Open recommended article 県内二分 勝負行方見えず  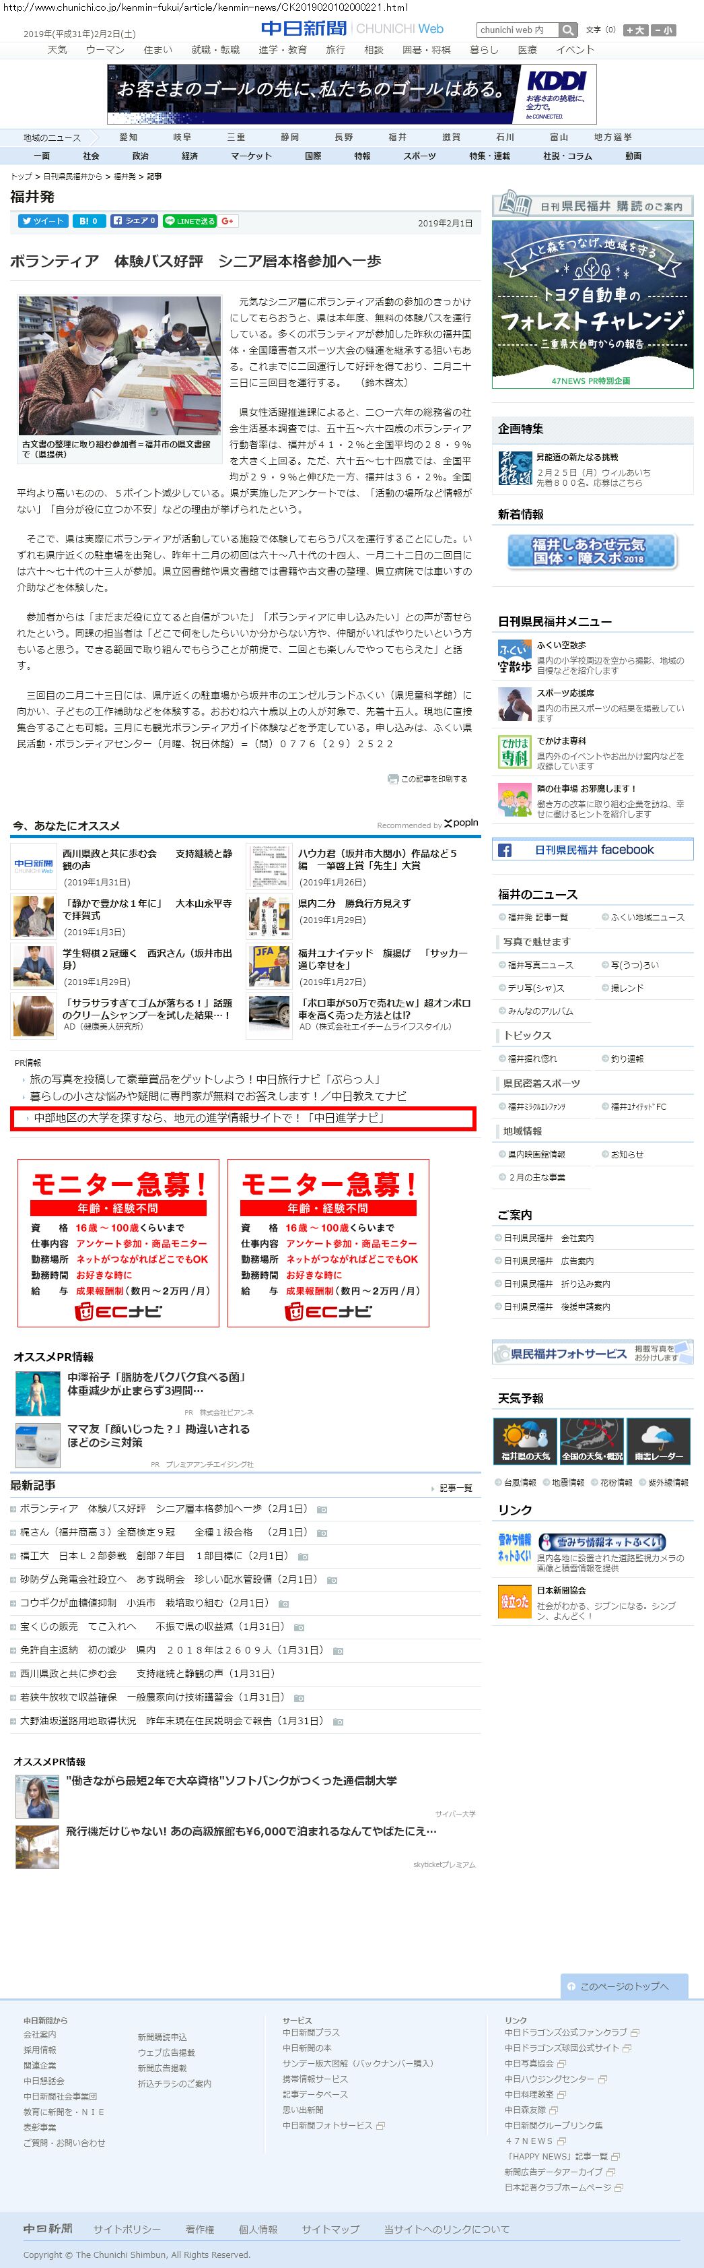(x=354, y=904)
